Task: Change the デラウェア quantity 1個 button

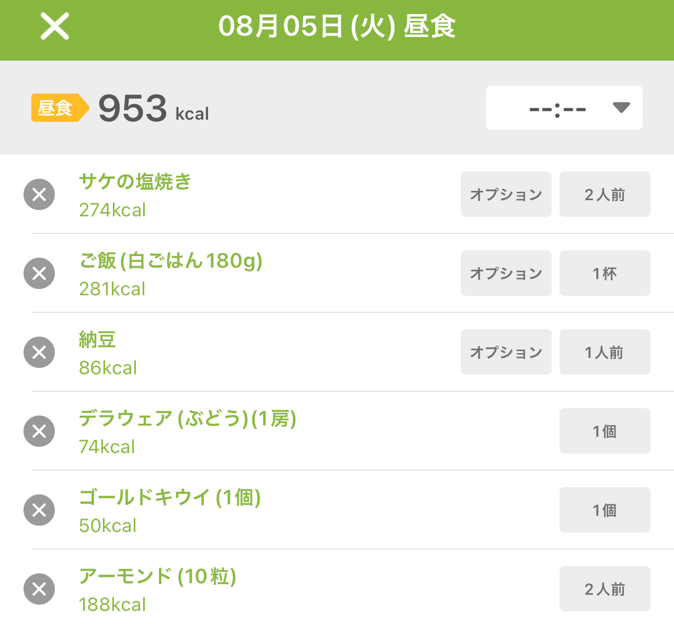Action: (x=605, y=431)
